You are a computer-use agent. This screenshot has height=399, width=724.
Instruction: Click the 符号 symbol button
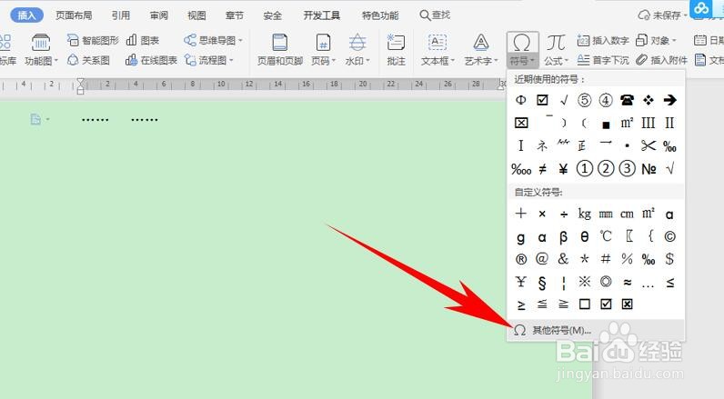(522, 50)
